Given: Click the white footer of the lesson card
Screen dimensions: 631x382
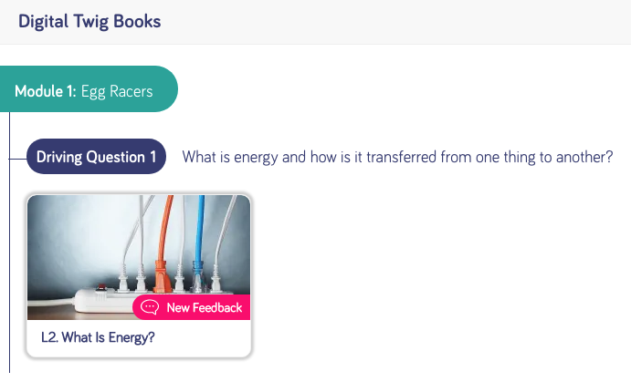Looking at the screenshot, I should click(139, 338).
